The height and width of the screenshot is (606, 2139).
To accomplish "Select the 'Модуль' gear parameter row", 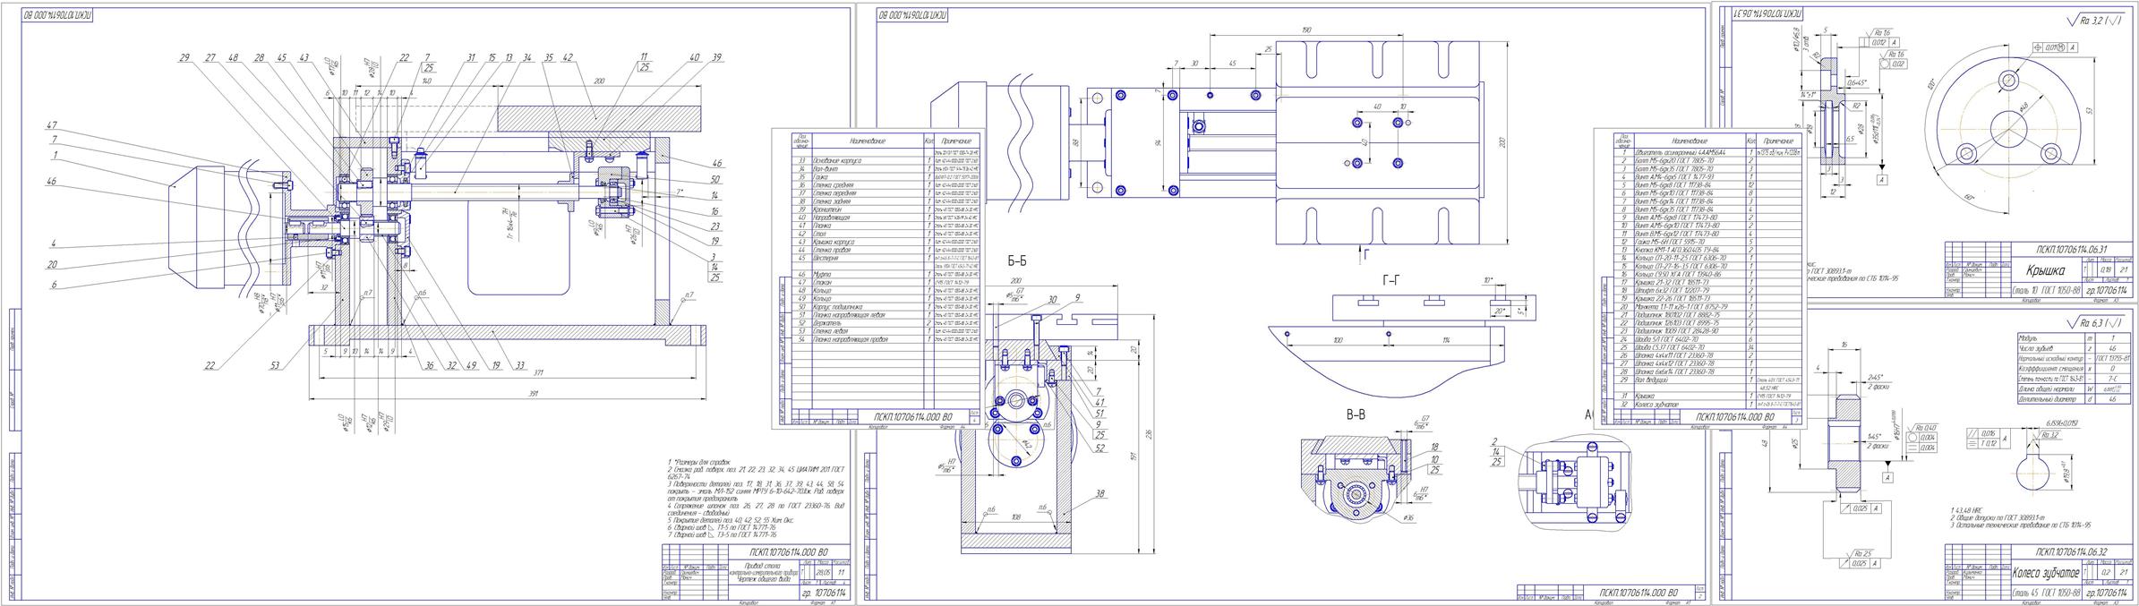I will point(2075,337).
